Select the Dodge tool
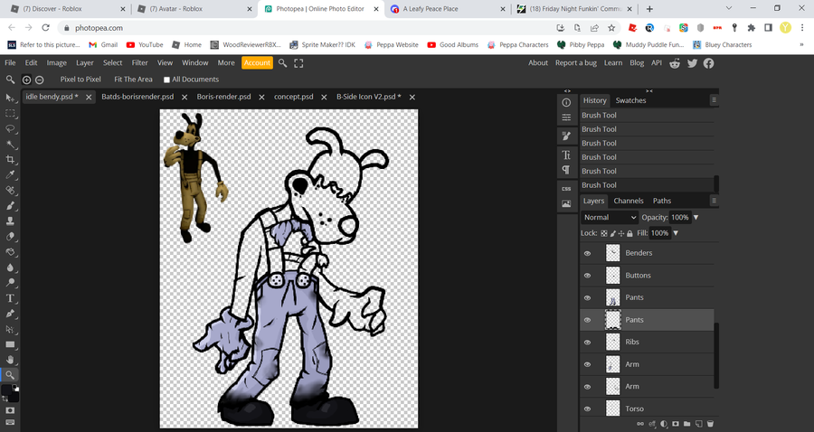The width and height of the screenshot is (814, 432). (10, 283)
